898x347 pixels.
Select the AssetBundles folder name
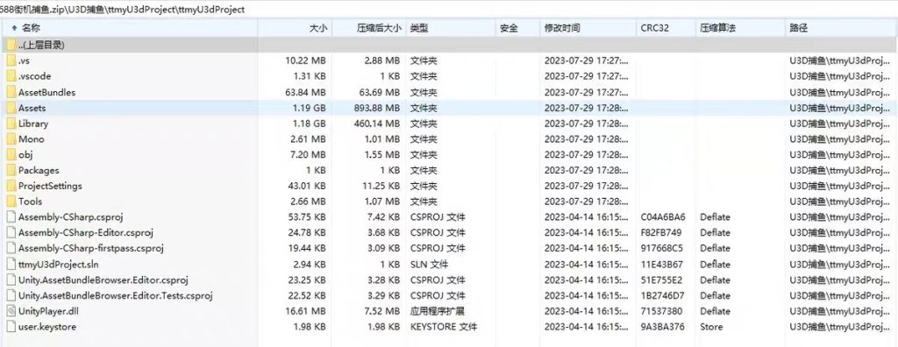point(47,92)
